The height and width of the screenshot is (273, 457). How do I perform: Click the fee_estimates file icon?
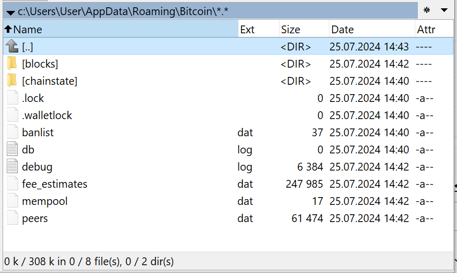12,184
